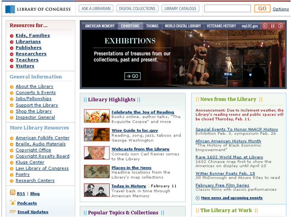Pause the banner slideshow

coord(273,26)
